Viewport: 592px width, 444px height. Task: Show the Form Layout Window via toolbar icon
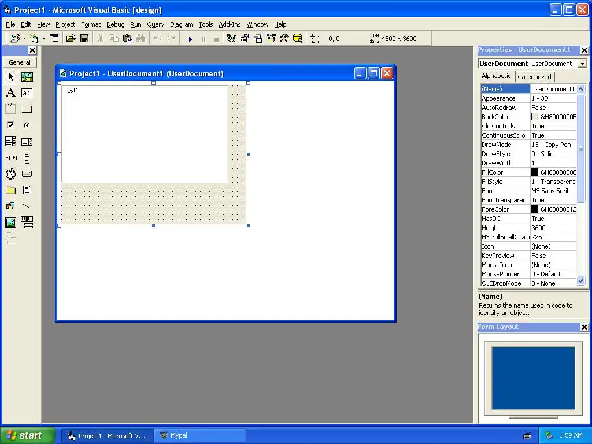point(258,39)
